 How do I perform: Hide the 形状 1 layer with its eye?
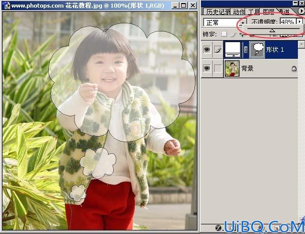[x=207, y=49]
